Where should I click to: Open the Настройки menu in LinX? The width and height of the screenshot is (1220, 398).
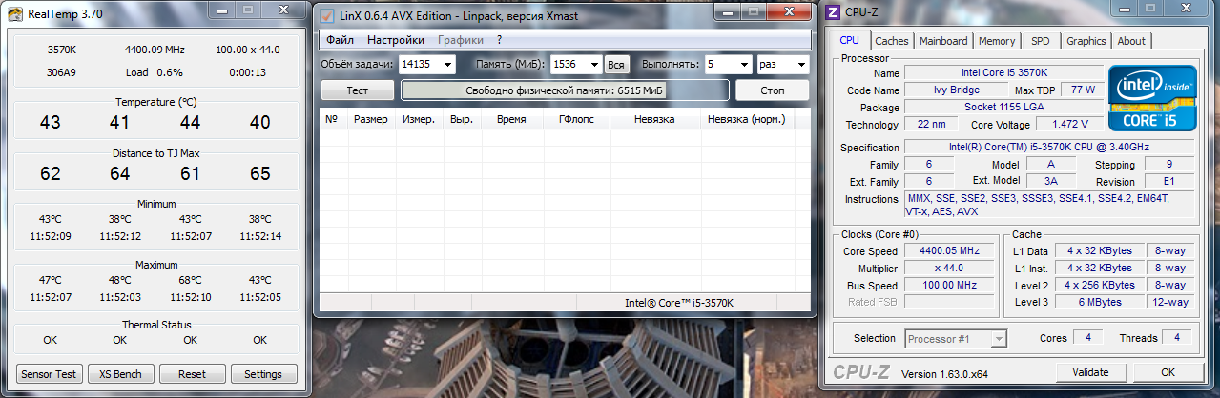tap(396, 40)
